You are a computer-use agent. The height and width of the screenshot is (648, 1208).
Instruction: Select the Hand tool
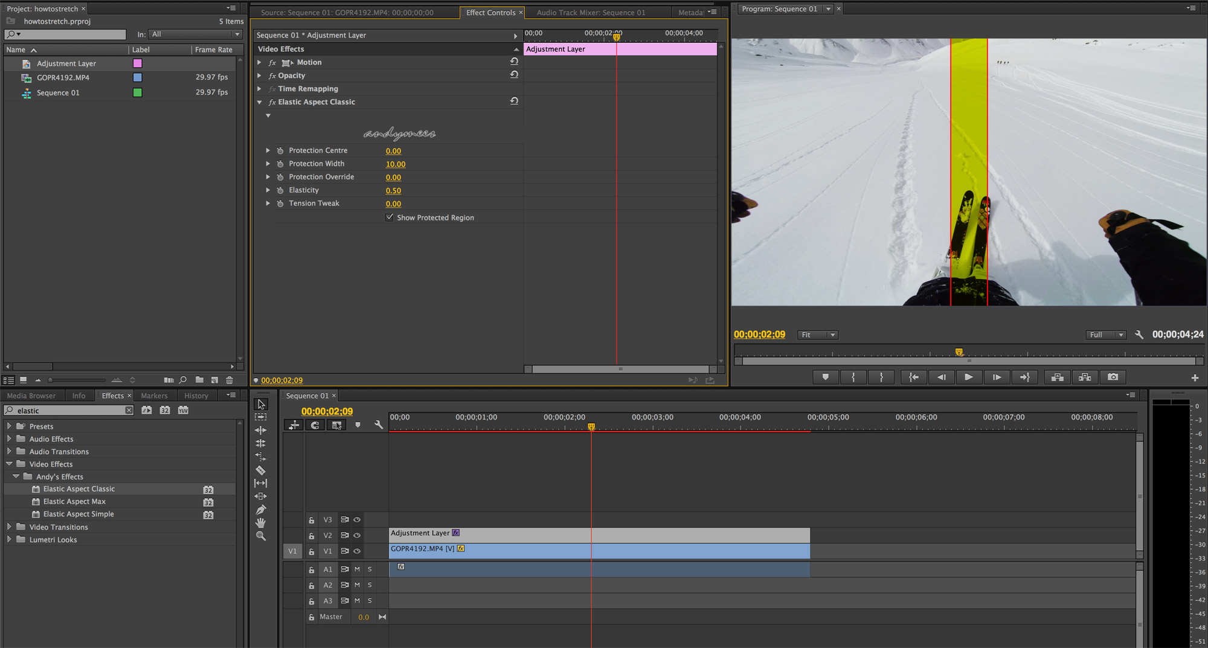tap(261, 523)
